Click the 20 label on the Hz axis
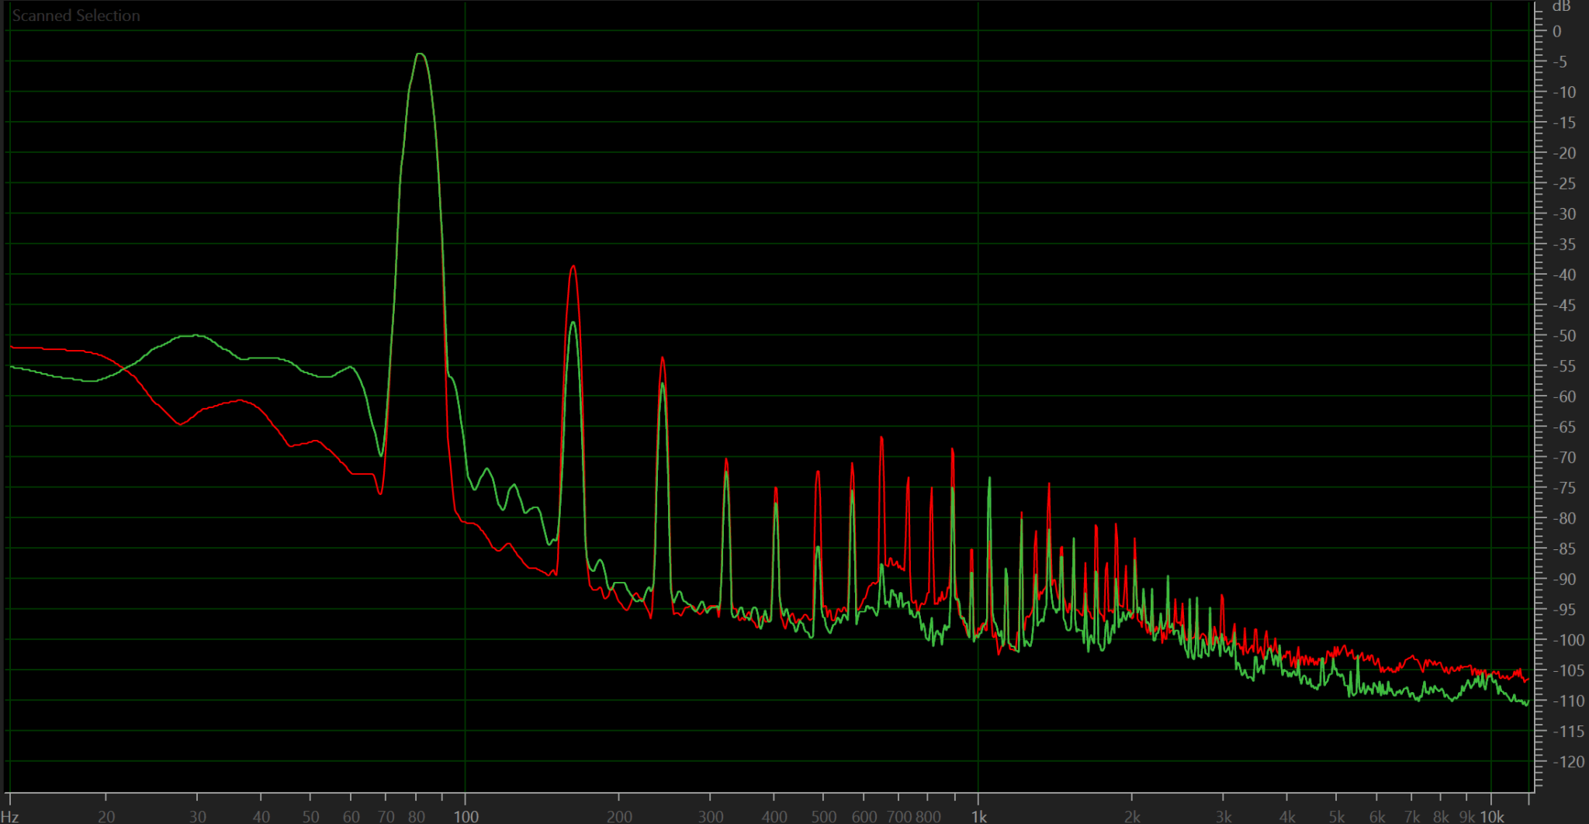 click(x=106, y=816)
